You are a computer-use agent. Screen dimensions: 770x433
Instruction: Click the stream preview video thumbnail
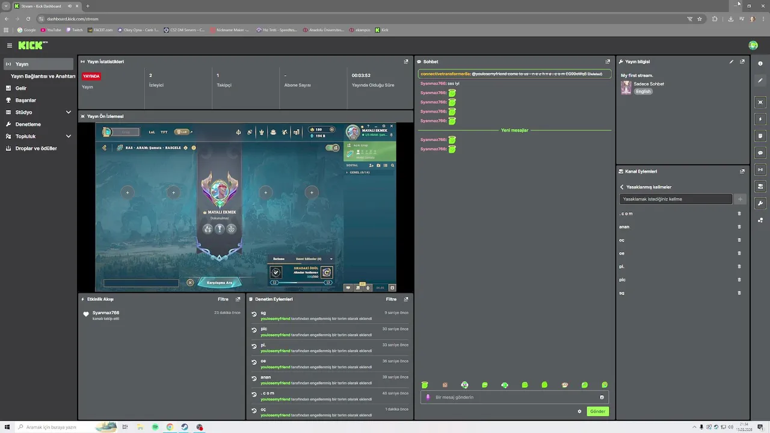pos(245,207)
